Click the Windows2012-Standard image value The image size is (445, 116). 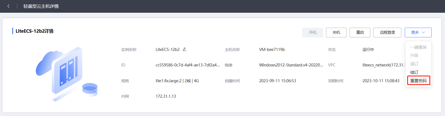tap(291, 65)
